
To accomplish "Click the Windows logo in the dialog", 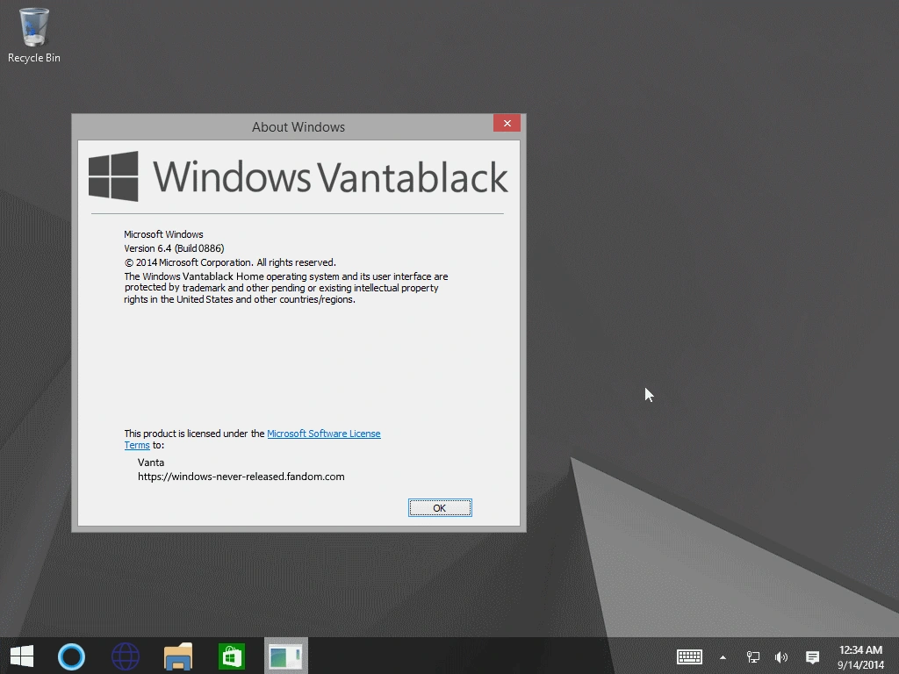I will [x=113, y=176].
